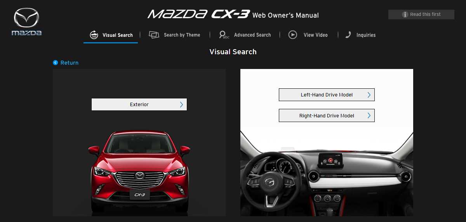466x222 pixels.
Task: Click the Read this first button
Action: click(x=421, y=14)
